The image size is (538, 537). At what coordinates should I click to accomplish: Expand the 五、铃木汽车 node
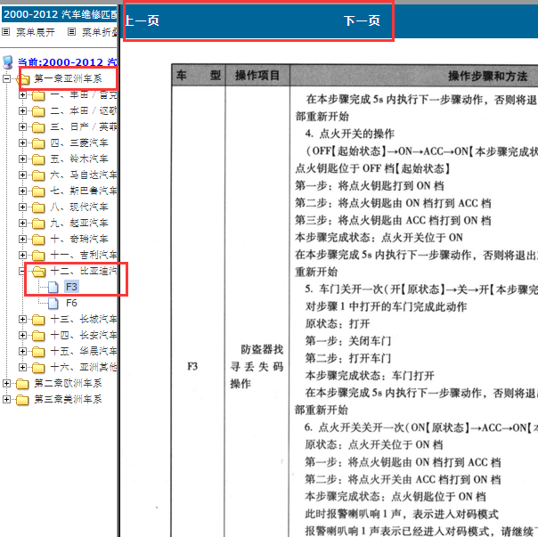coord(22,159)
